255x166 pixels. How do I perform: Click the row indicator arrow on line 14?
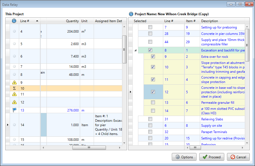7,125
